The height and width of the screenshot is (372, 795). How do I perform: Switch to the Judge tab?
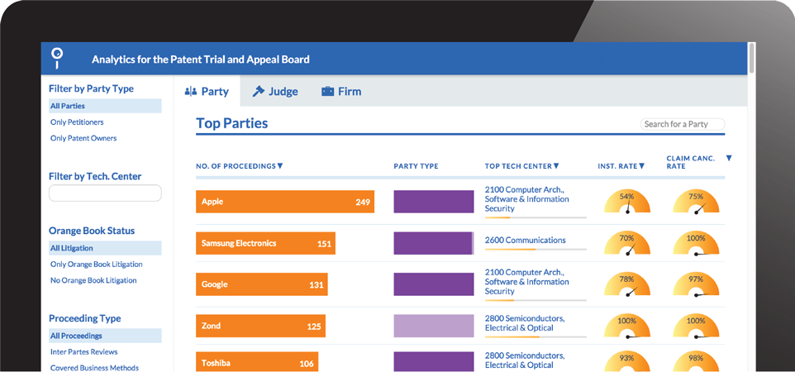[275, 92]
